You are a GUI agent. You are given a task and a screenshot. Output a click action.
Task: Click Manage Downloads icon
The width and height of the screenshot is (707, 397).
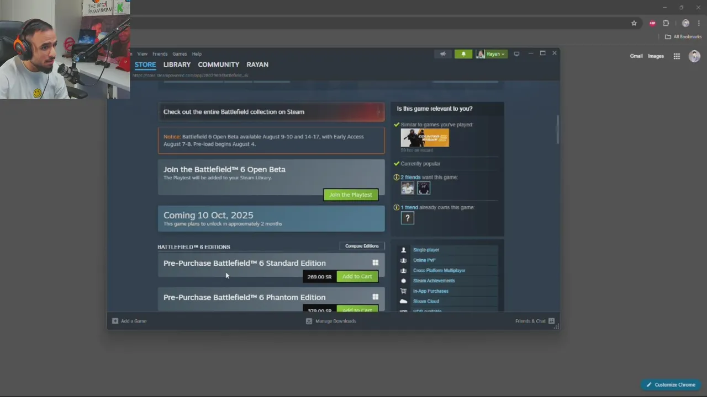click(309, 321)
